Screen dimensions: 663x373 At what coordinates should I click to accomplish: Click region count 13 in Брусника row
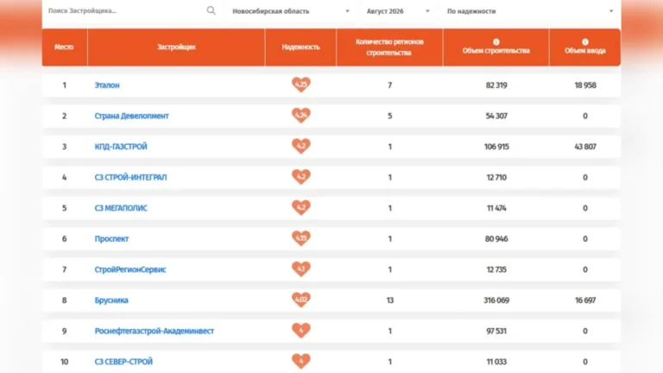(x=390, y=300)
